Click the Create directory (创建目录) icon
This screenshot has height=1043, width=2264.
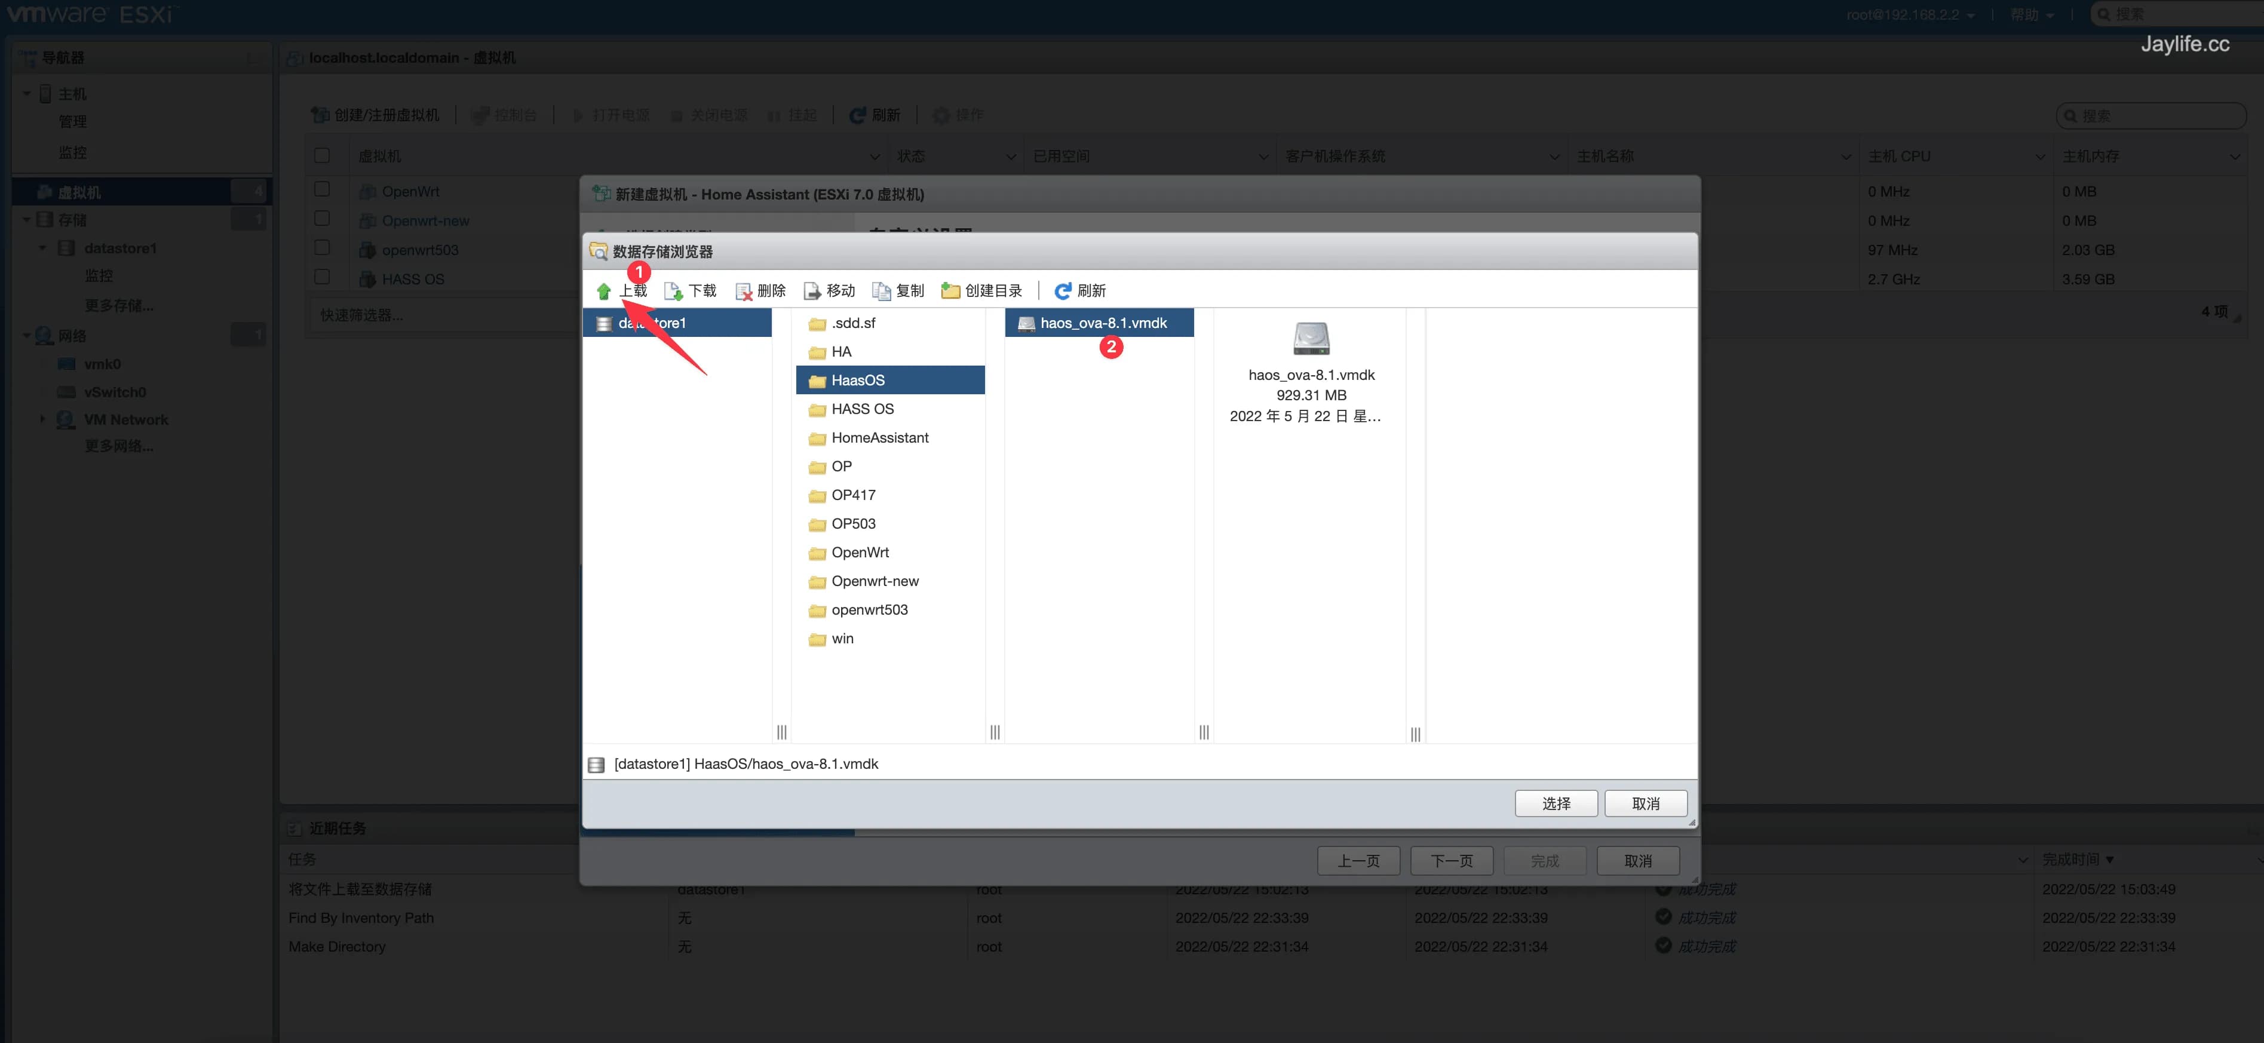(950, 291)
